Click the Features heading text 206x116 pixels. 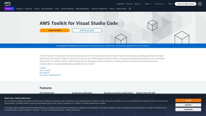pos(46,88)
